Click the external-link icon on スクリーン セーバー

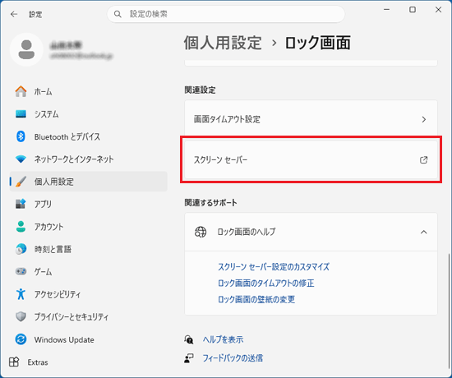pos(423,159)
